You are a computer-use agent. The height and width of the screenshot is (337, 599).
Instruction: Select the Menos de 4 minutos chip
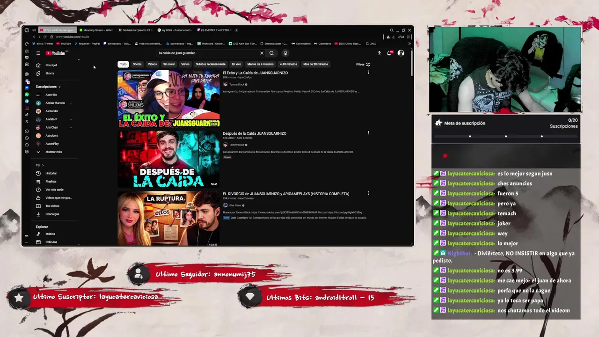[260, 64]
